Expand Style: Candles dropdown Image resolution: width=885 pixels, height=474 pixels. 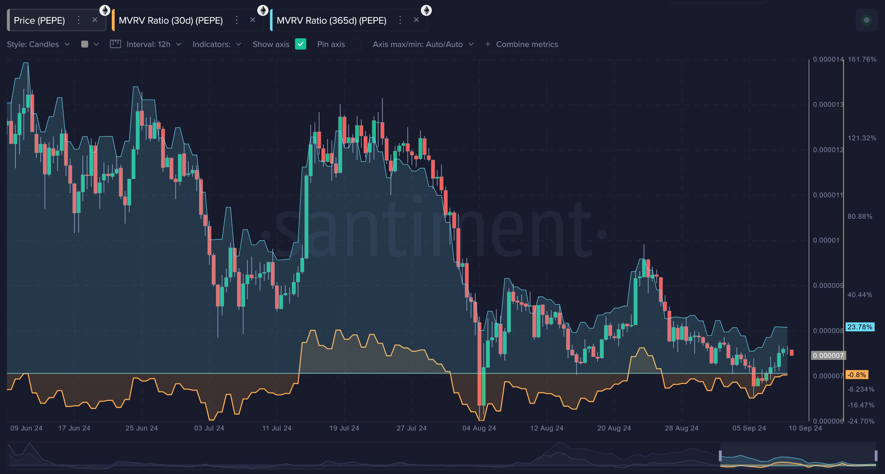pyautogui.click(x=38, y=44)
